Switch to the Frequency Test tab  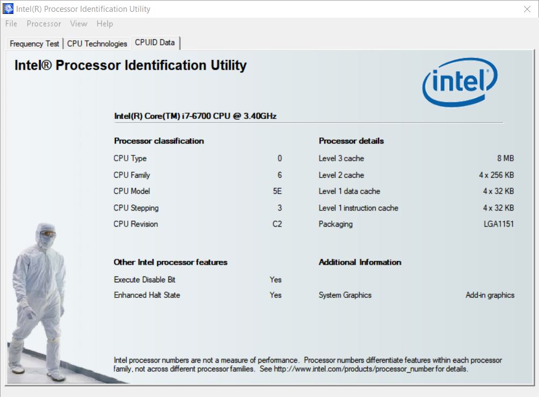[34, 43]
